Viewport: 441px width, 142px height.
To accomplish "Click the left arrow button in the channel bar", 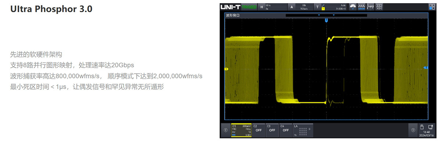I will [x=226, y=130].
